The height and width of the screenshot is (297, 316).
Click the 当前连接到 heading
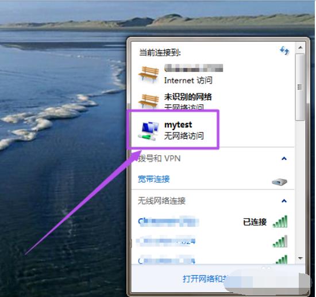point(160,53)
